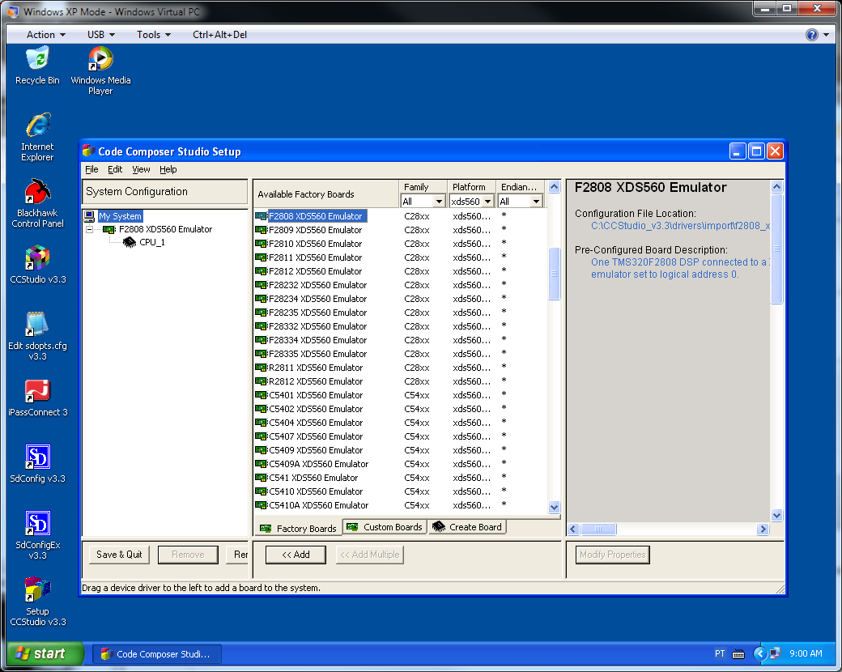
Task: Collapse the F2808 XDS560 Emulator tree node
Action: pyautogui.click(x=90, y=229)
